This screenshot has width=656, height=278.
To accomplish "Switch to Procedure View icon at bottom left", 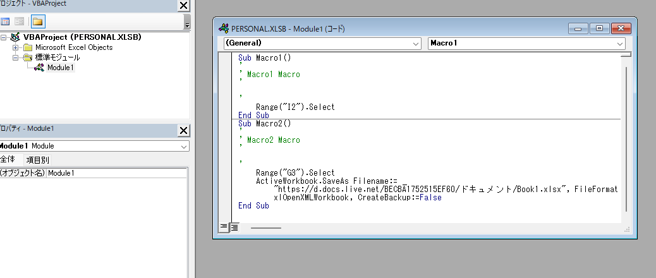I will tap(224, 227).
